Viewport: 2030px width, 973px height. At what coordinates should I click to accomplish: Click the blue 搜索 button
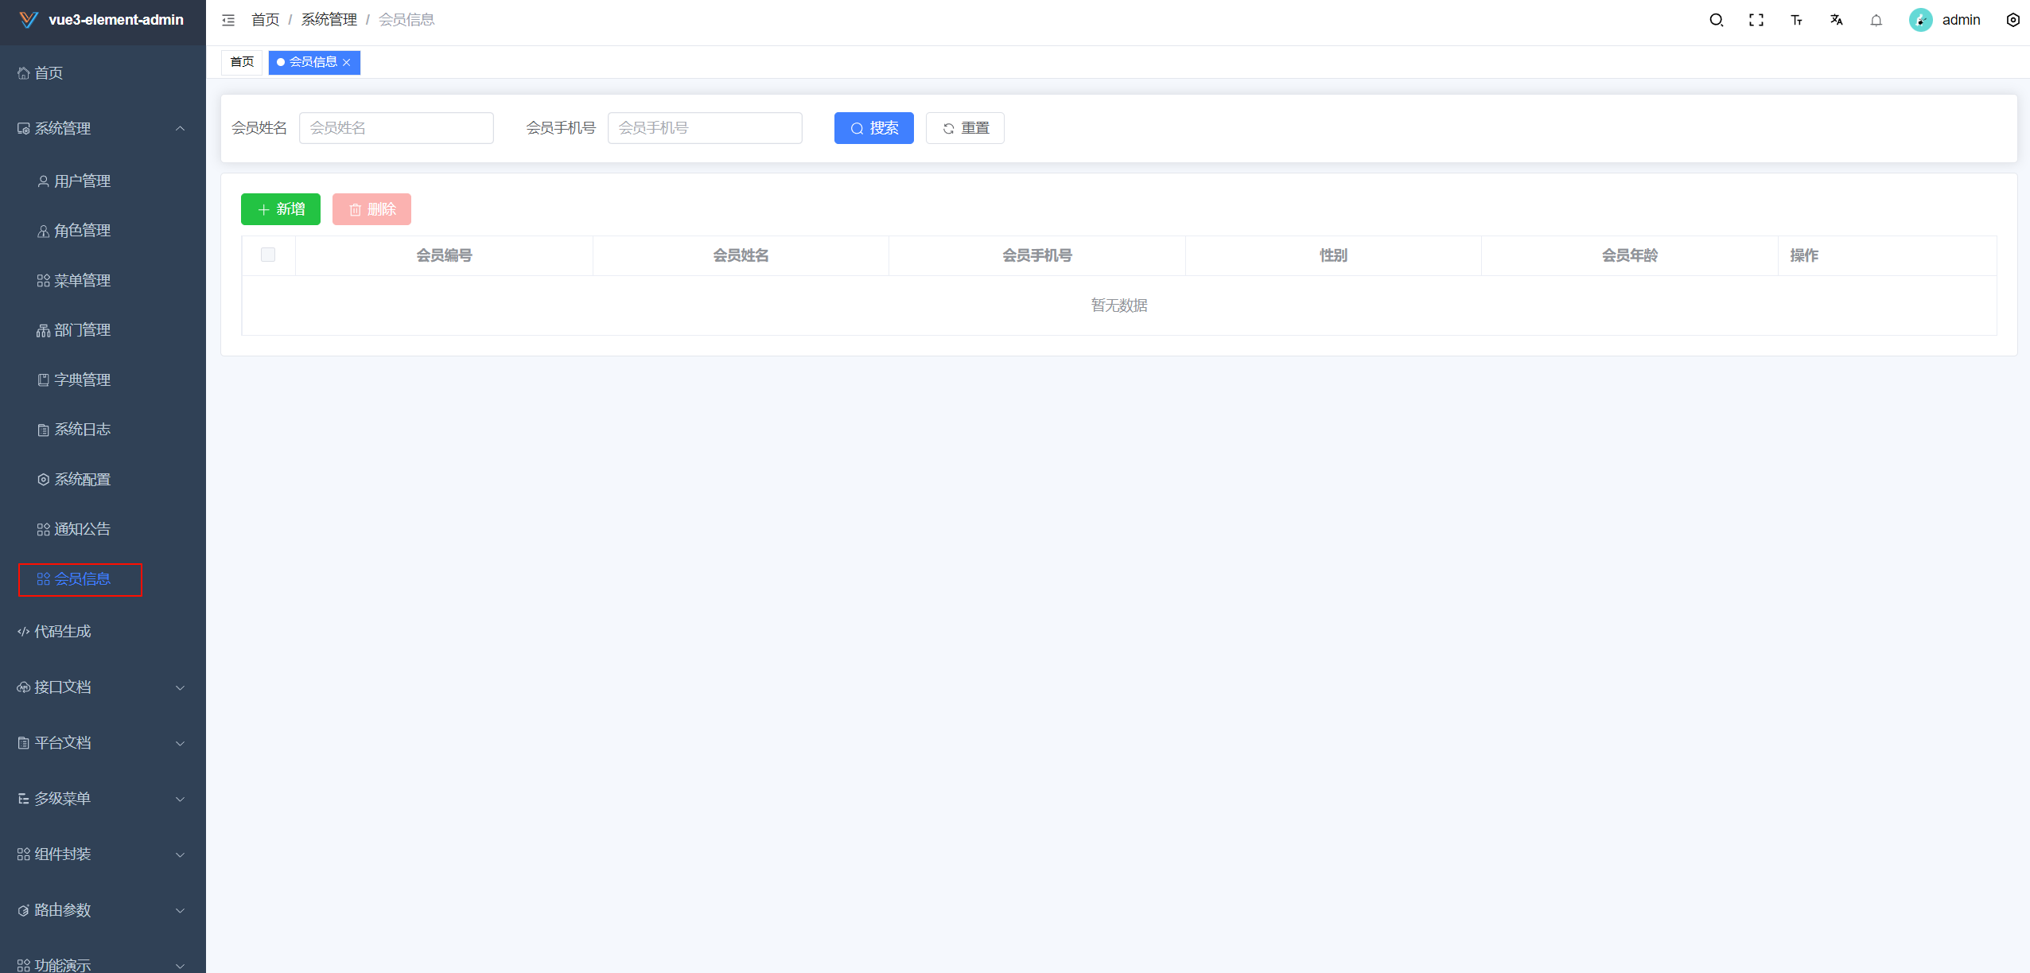[x=873, y=128]
